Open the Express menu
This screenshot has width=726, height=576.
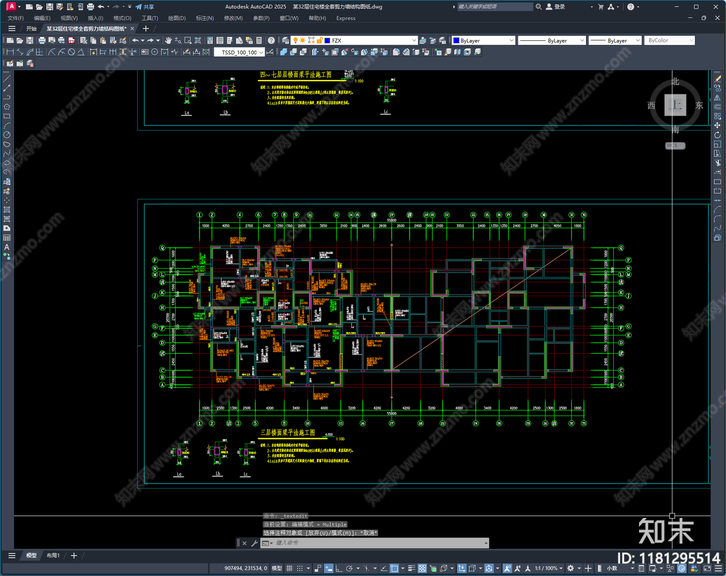(x=346, y=18)
